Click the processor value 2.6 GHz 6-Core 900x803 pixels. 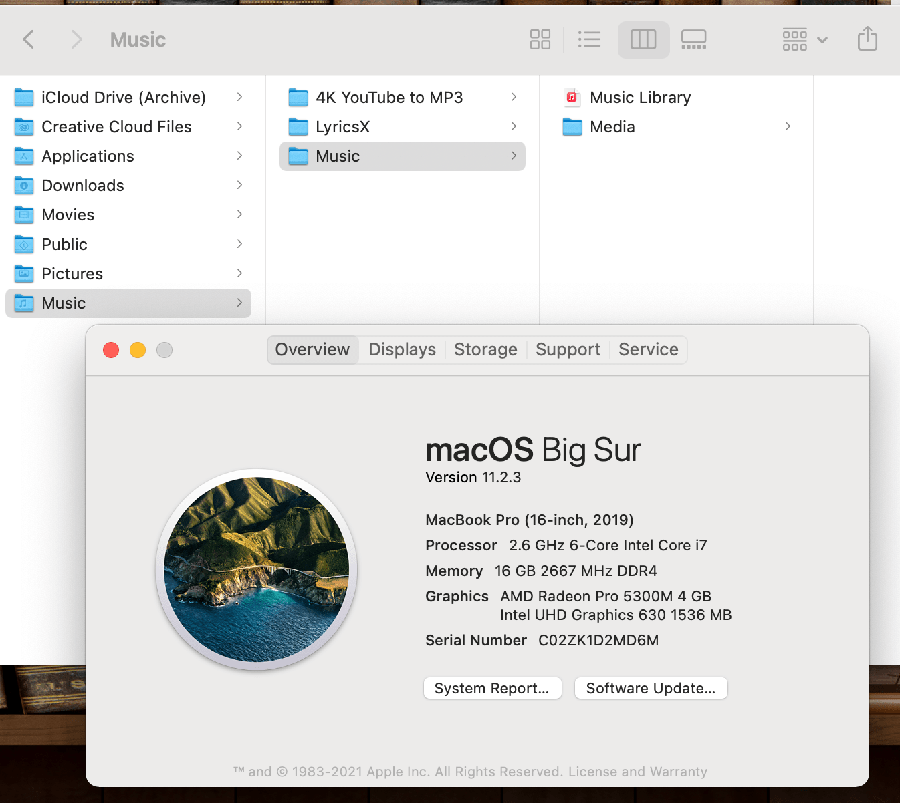pos(608,546)
